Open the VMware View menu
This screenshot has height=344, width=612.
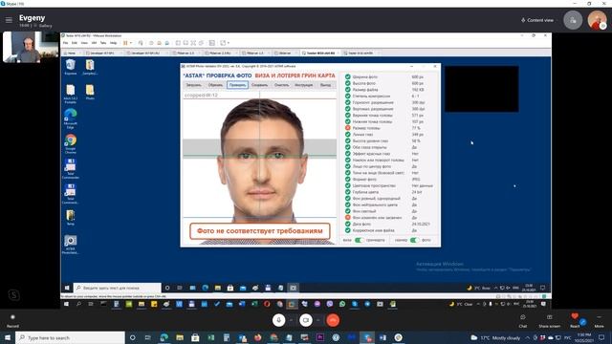tap(84, 43)
